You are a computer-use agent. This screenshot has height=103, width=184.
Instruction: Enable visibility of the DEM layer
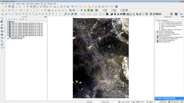pos(8,37)
